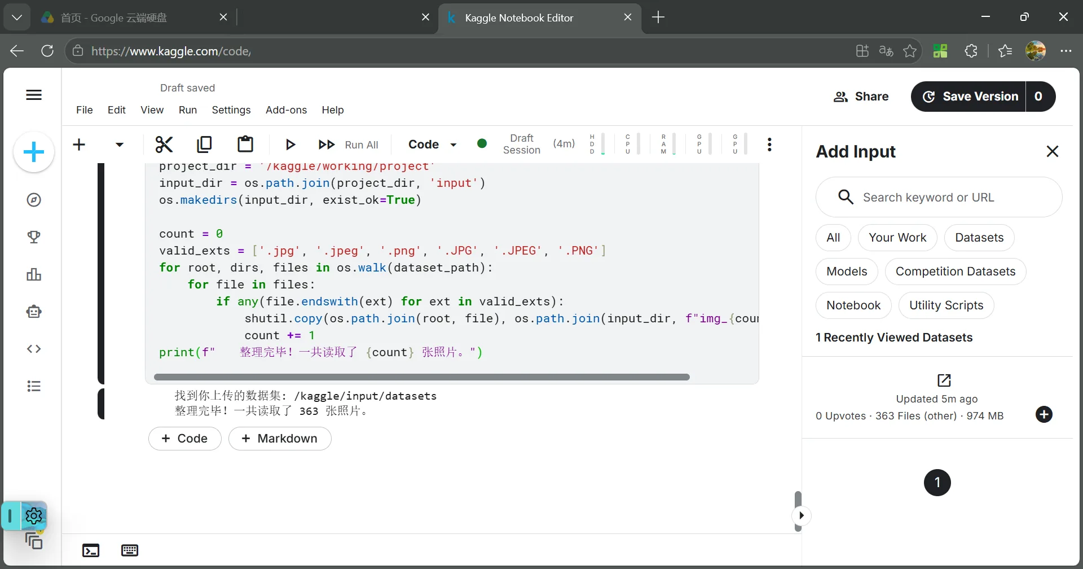Viewport: 1083px width, 569px height.
Task: Add a new cell with toolbar plus
Action: 80,145
